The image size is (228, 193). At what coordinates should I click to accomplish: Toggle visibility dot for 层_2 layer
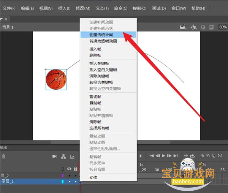click(x=70, y=176)
